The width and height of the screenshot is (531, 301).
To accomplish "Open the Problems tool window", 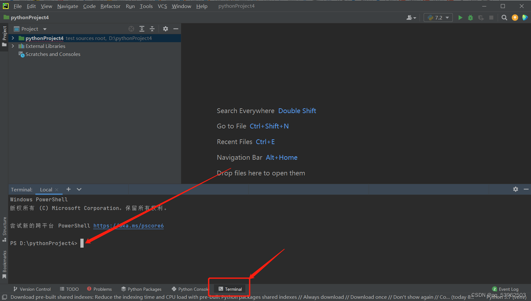I will (x=99, y=289).
